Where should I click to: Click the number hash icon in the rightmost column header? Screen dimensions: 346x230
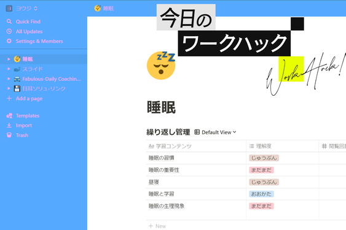tap(324, 146)
